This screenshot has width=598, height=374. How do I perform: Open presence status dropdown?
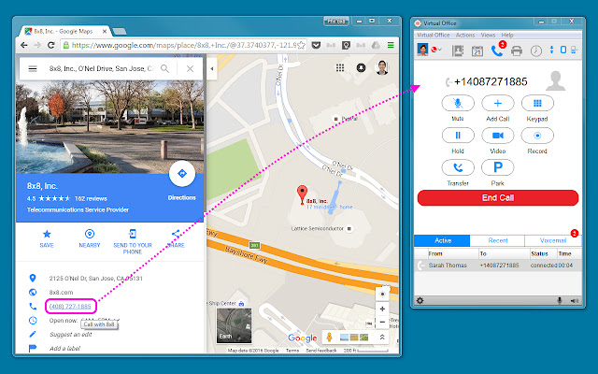point(436,50)
